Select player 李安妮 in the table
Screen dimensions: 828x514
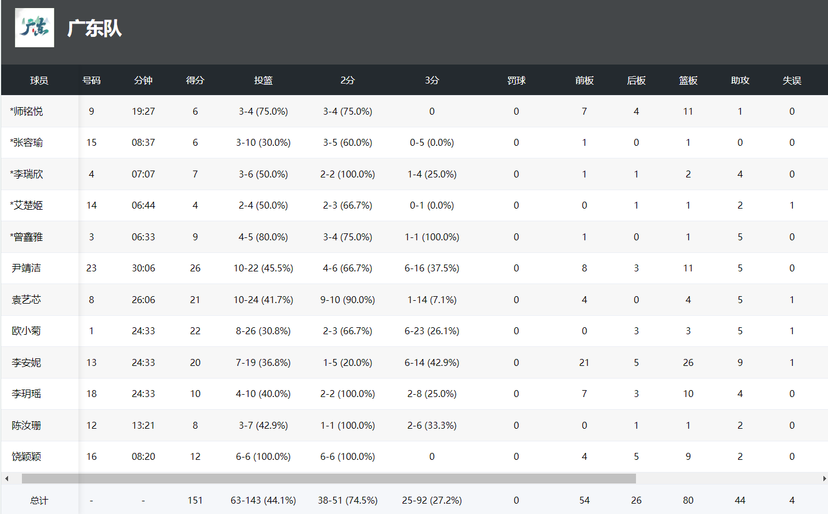pos(415,362)
